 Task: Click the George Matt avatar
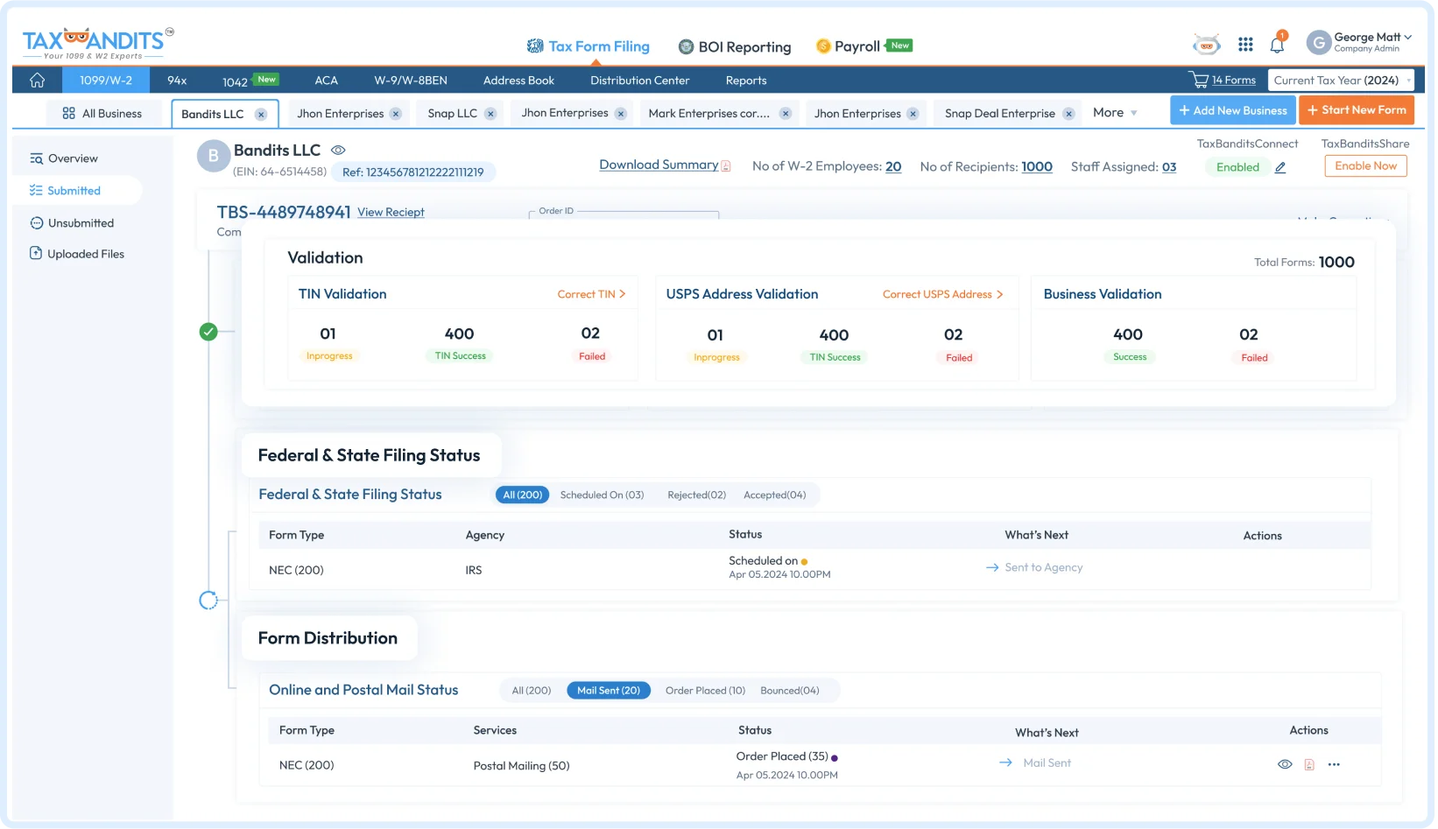1320,43
